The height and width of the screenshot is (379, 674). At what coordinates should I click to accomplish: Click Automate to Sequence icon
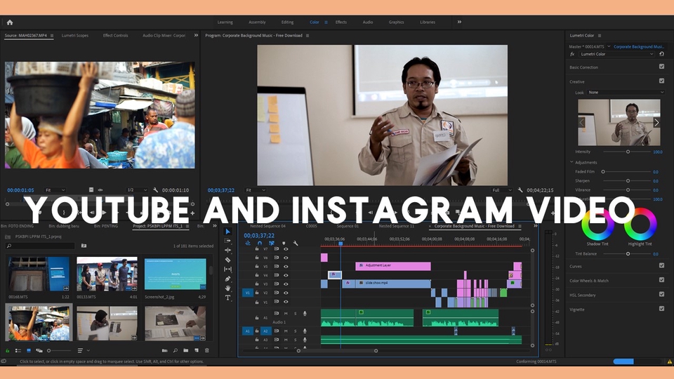(x=164, y=351)
